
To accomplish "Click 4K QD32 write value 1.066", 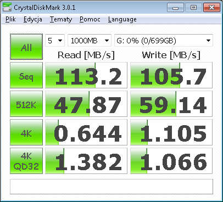I will point(171,161).
